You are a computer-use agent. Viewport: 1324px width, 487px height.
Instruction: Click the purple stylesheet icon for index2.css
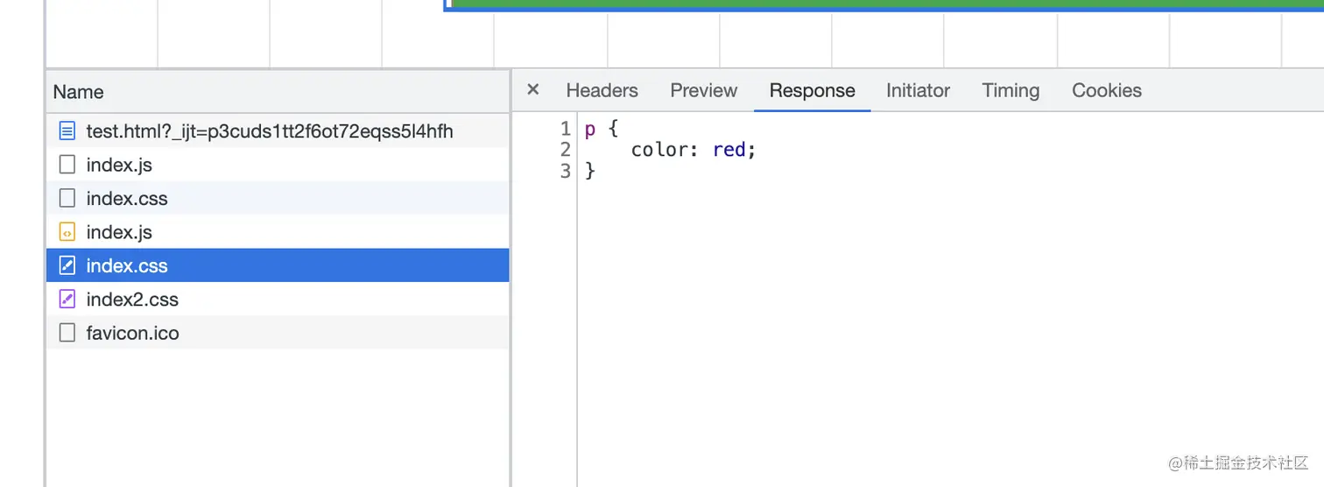click(67, 300)
